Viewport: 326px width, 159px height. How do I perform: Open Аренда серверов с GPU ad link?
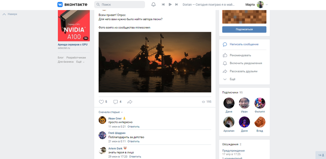pos(73,45)
